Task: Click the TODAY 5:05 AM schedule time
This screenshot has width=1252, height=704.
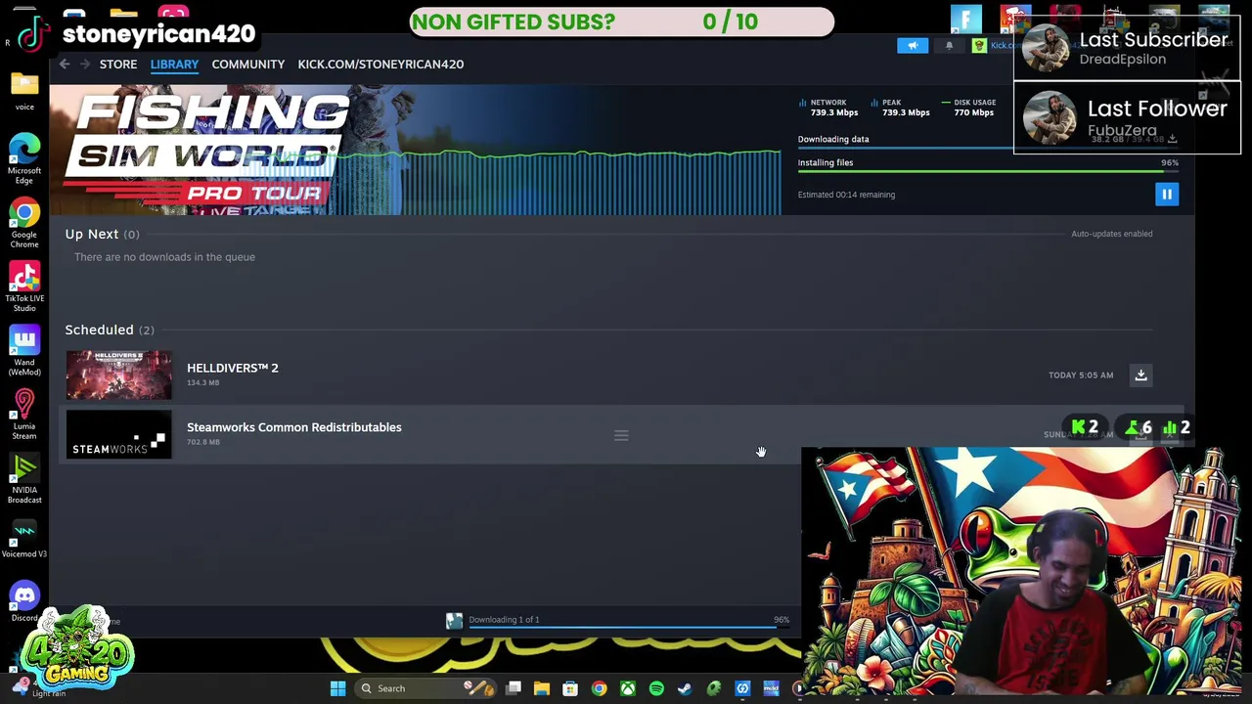Action: click(1081, 375)
